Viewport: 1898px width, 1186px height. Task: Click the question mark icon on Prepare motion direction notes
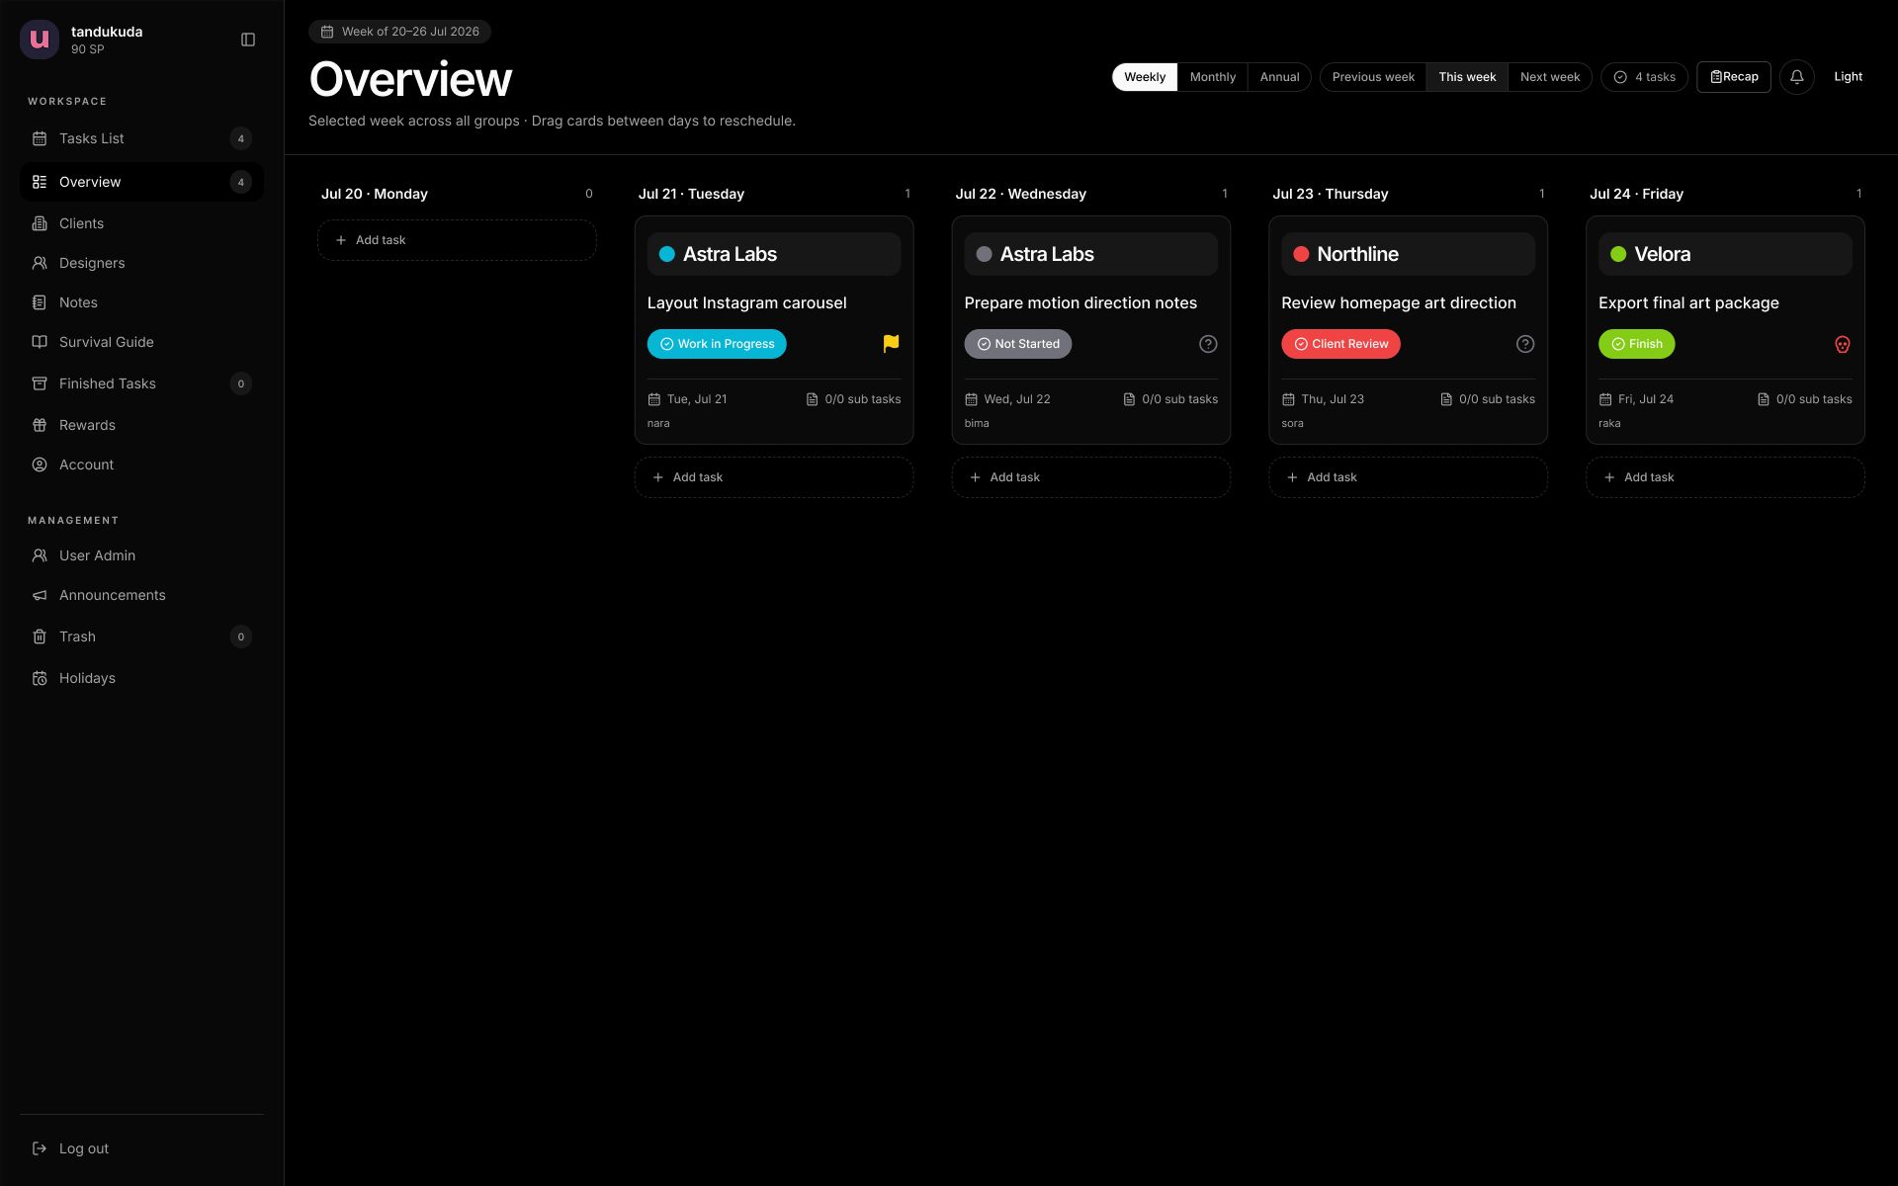coord(1208,344)
